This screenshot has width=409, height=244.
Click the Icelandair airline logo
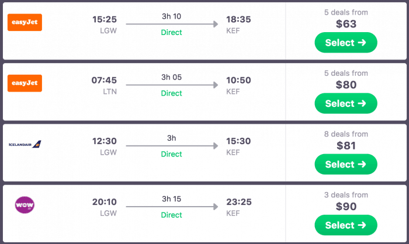(25, 144)
